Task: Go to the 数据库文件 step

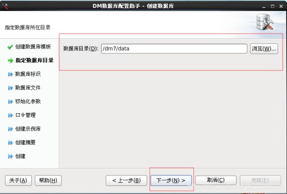Action: [28, 88]
